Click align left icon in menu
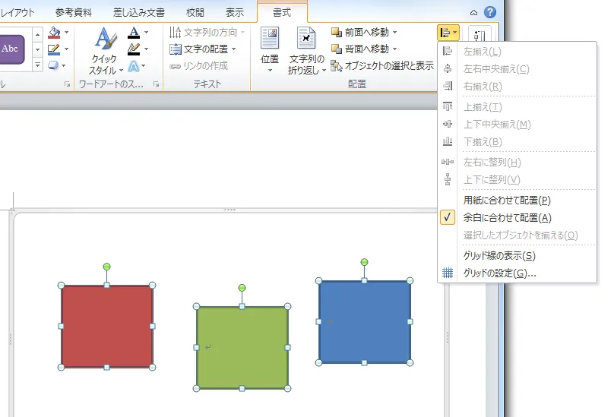 coord(448,52)
